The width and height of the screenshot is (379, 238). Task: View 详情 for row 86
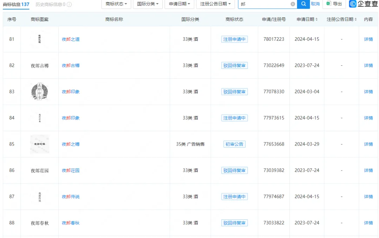[x=368, y=171]
